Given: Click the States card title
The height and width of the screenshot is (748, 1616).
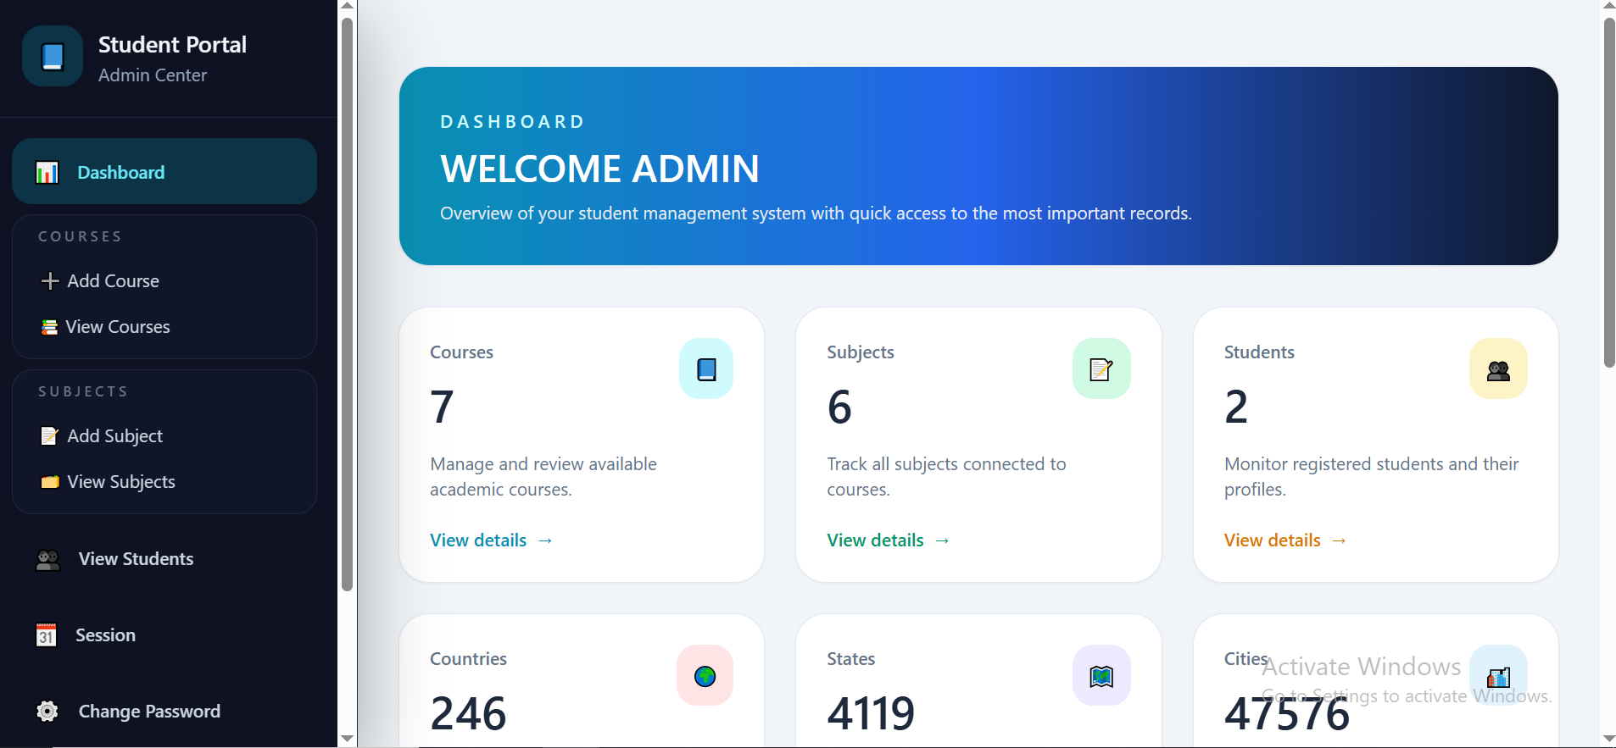Looking at the screenshot, I should [851, 659].
